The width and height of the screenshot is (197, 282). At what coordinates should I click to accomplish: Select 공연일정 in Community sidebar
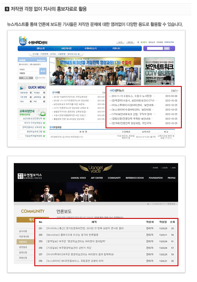(x=23, y=247)
